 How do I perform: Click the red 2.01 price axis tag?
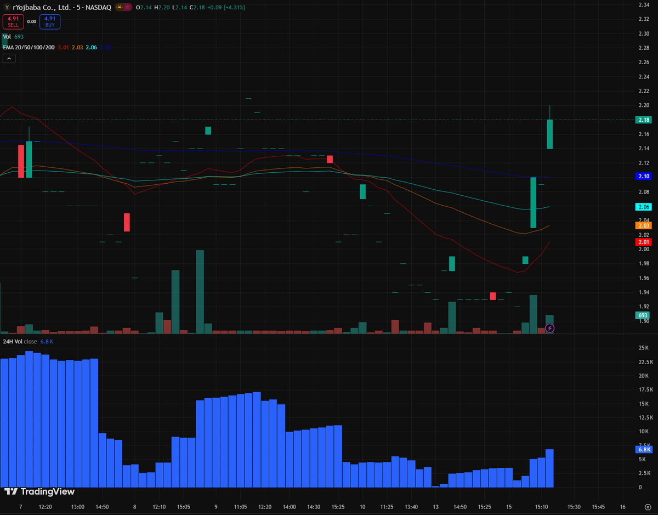[643, 242]
